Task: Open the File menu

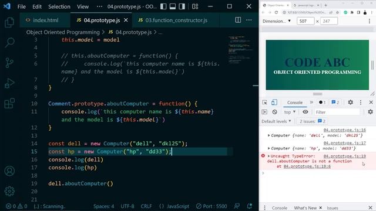Action: tap(21, 6)
